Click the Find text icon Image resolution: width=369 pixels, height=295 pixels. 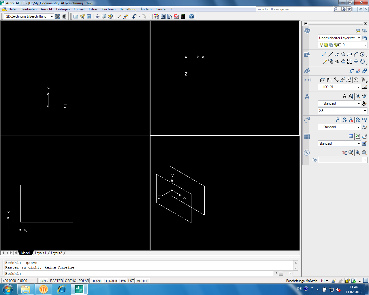358,96
